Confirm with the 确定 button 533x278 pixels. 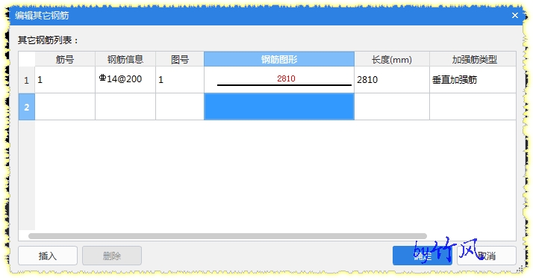[x=423, y=256]
